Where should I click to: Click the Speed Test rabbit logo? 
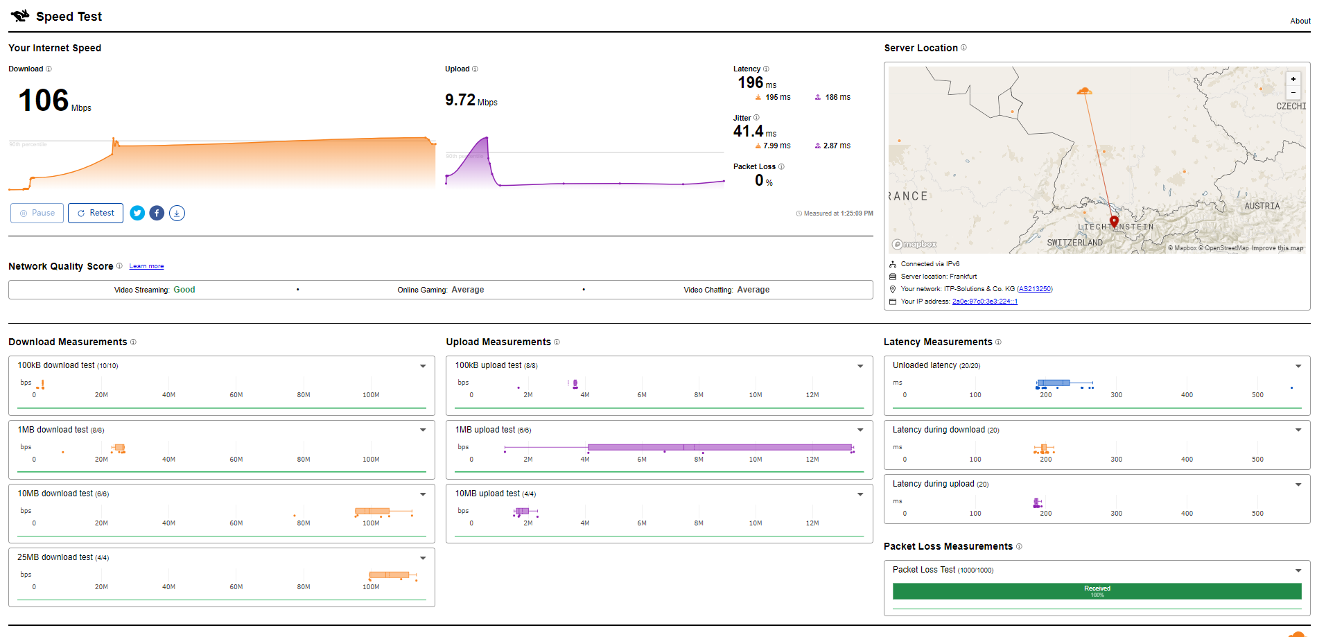click(x=20, y=16)
